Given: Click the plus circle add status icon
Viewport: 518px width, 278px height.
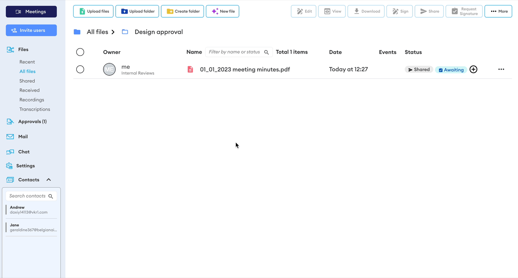Looking at the screenshot, I should (473, 69).
